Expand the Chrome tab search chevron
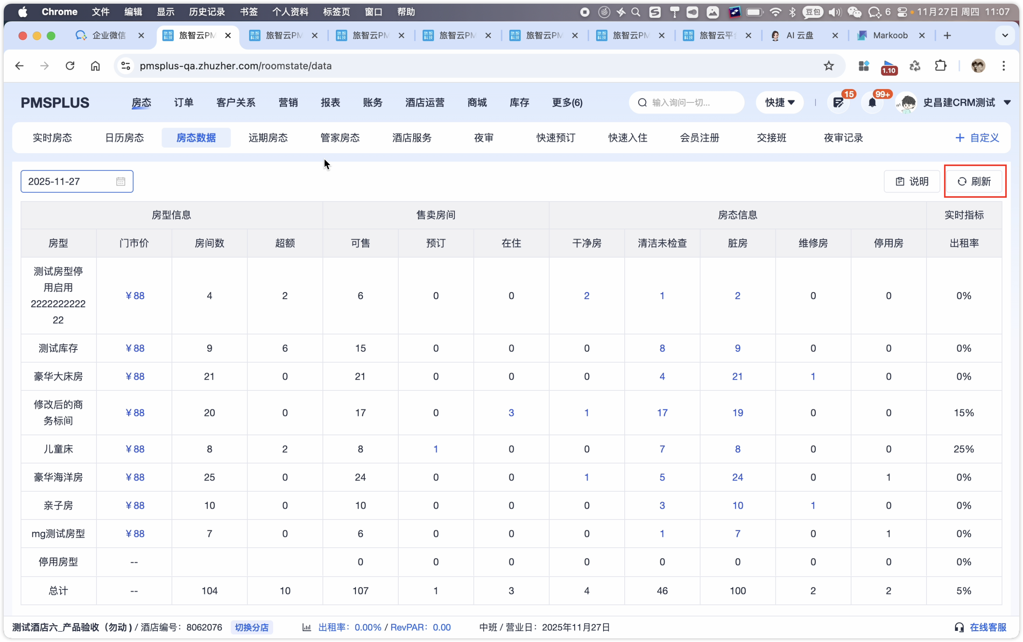This screenshot has width=1023, height=642. (x=1005, y=35)
